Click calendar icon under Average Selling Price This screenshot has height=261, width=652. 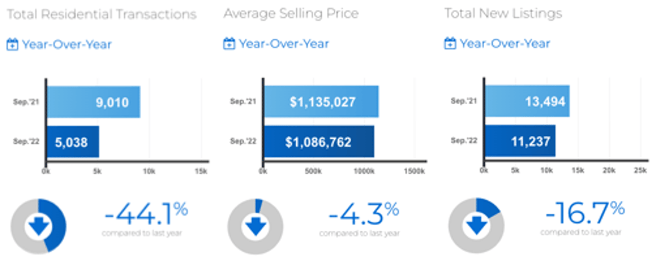pyautogui.click(x=229, y=43)
